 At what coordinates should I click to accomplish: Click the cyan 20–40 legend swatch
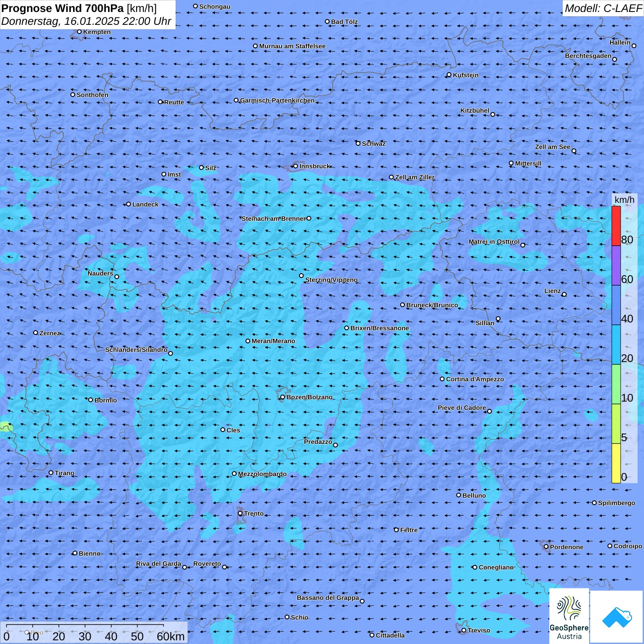[x=616, y=345]
